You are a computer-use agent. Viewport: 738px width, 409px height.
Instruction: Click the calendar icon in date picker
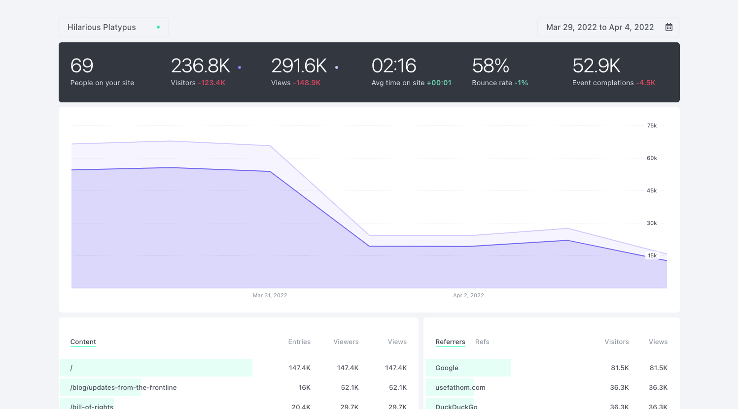(668, 27)
